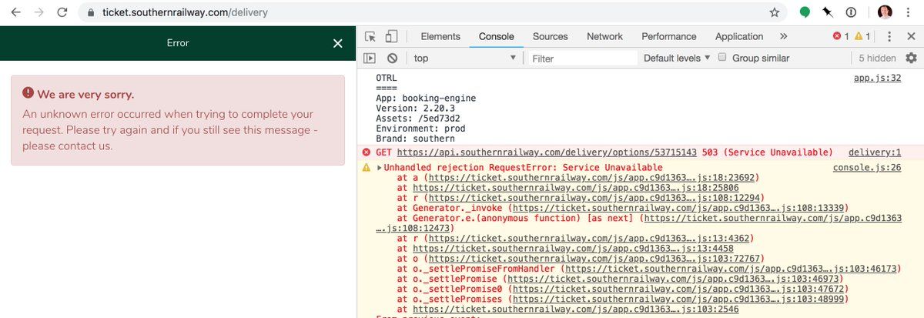
Task: Go forward in browser history
Action: click(x=38, y=12)
